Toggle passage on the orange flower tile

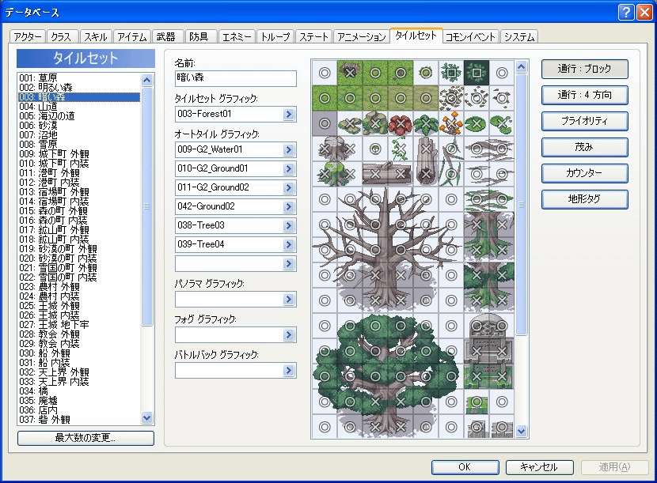[451, 123]
